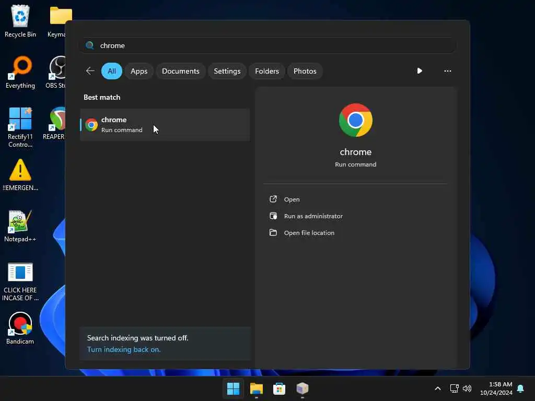Open the three-dots more options menu
Image resolution: width=535 pixels, height=401 pixels.
[448, 71]
